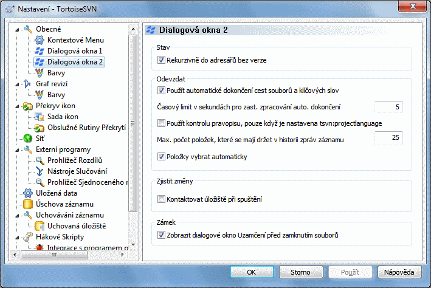Screen dimensions: 431x288
Task: Collapse the Hákové Skripty tree node
Action: tap(17, 238)
